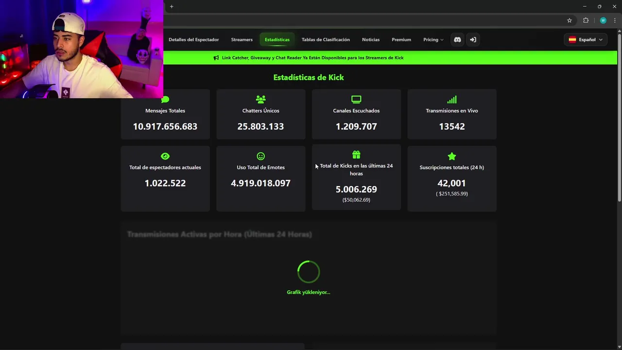Click Chatters Únicos value 25.803.133
The image size is (622, 350).
click(x=260, y=126)
